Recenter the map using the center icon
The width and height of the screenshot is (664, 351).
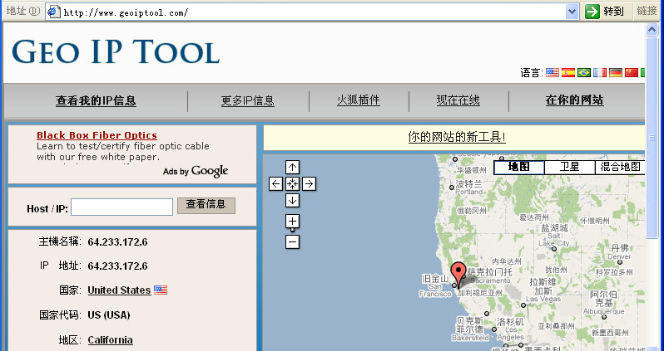click(x=292, y=183)
